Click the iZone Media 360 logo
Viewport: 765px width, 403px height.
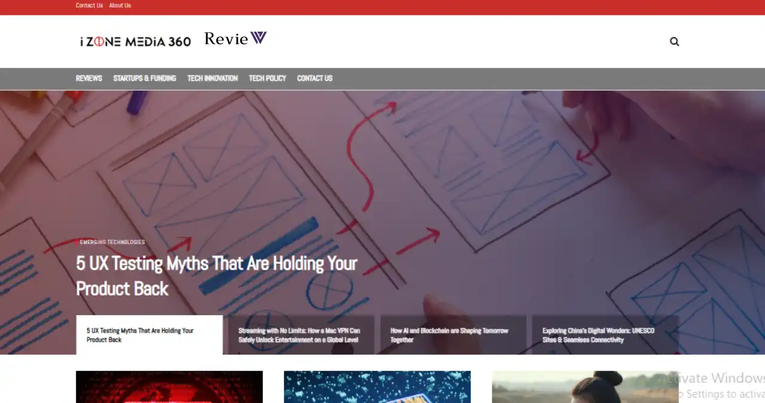tap(136, 41)
